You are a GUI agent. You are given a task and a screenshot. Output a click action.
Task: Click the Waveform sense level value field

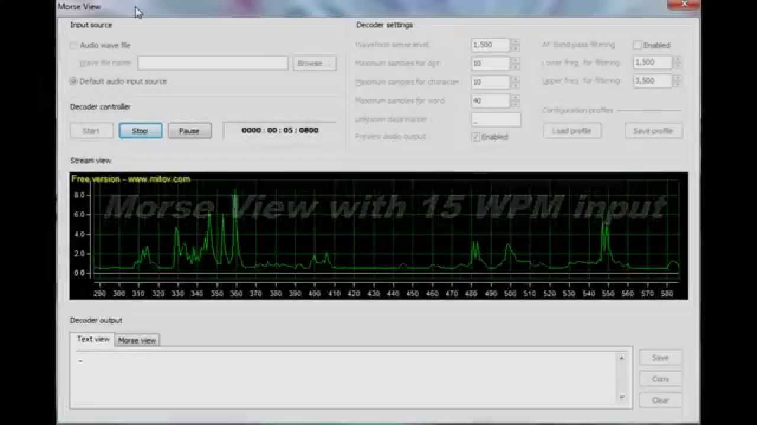click(x=491, y=45)
